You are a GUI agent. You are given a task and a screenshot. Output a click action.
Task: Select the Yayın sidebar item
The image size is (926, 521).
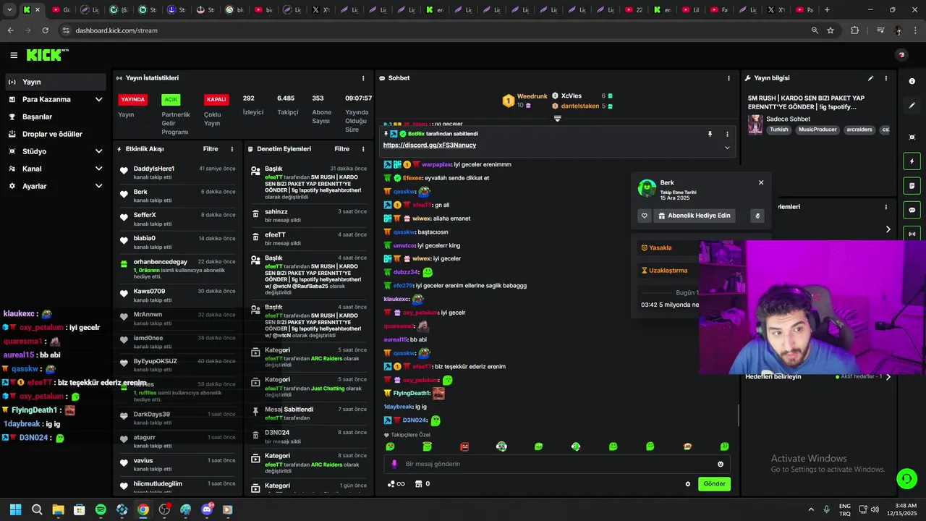55,82
